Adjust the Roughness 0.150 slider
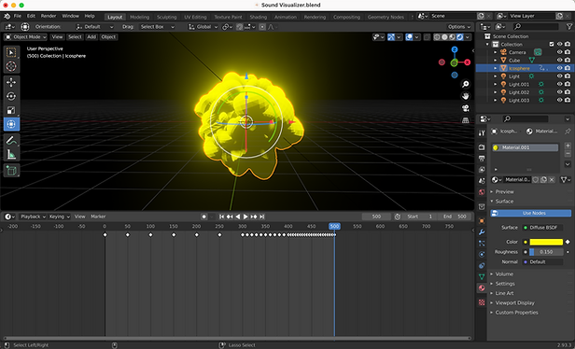 click(546, 252)
